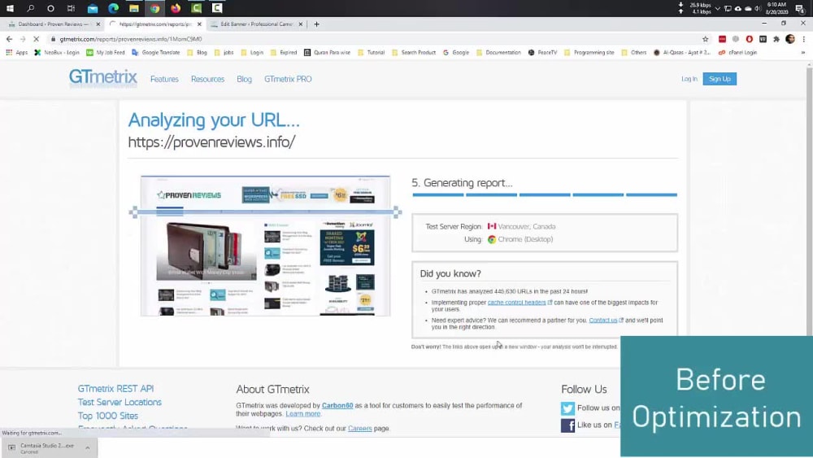Open the cPanel Login bookmark
Viewport: 813px width, 458px height.
pos(737,52)
